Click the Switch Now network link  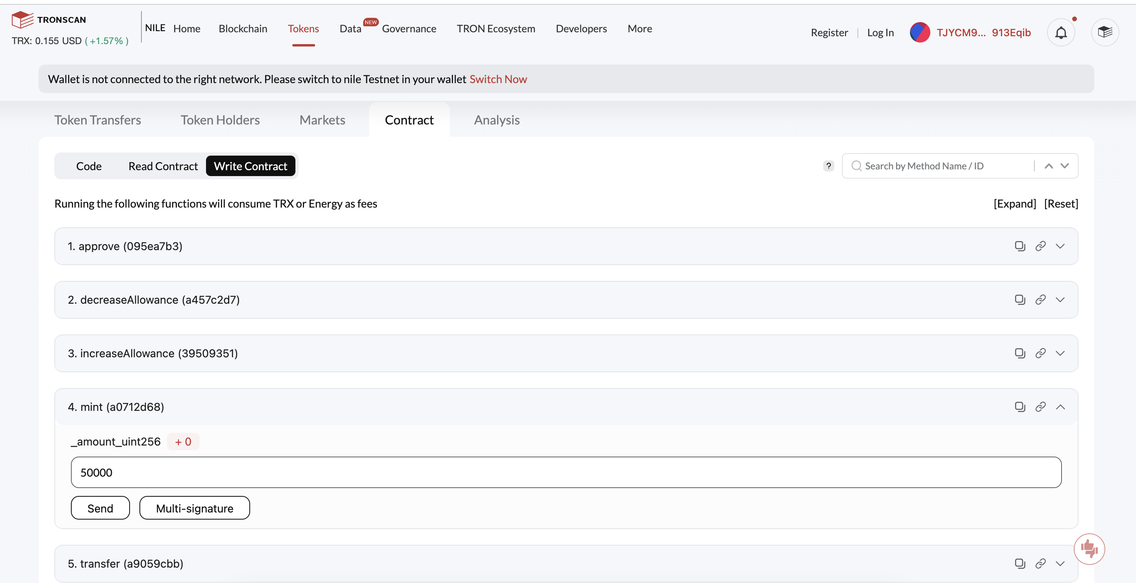pos(498,79)
